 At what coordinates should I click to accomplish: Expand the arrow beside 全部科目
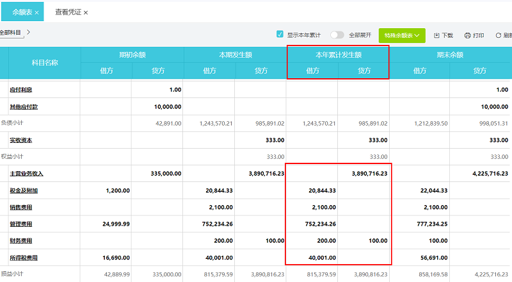coord(29,31)
